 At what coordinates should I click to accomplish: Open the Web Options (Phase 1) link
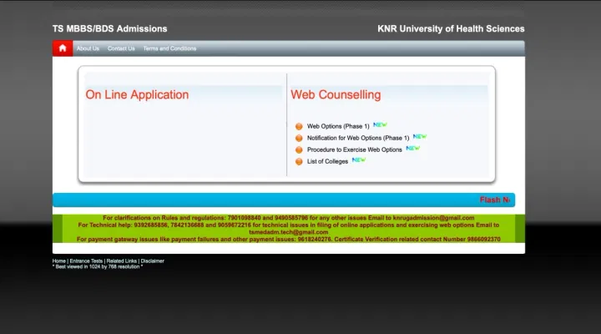[338, 126]
